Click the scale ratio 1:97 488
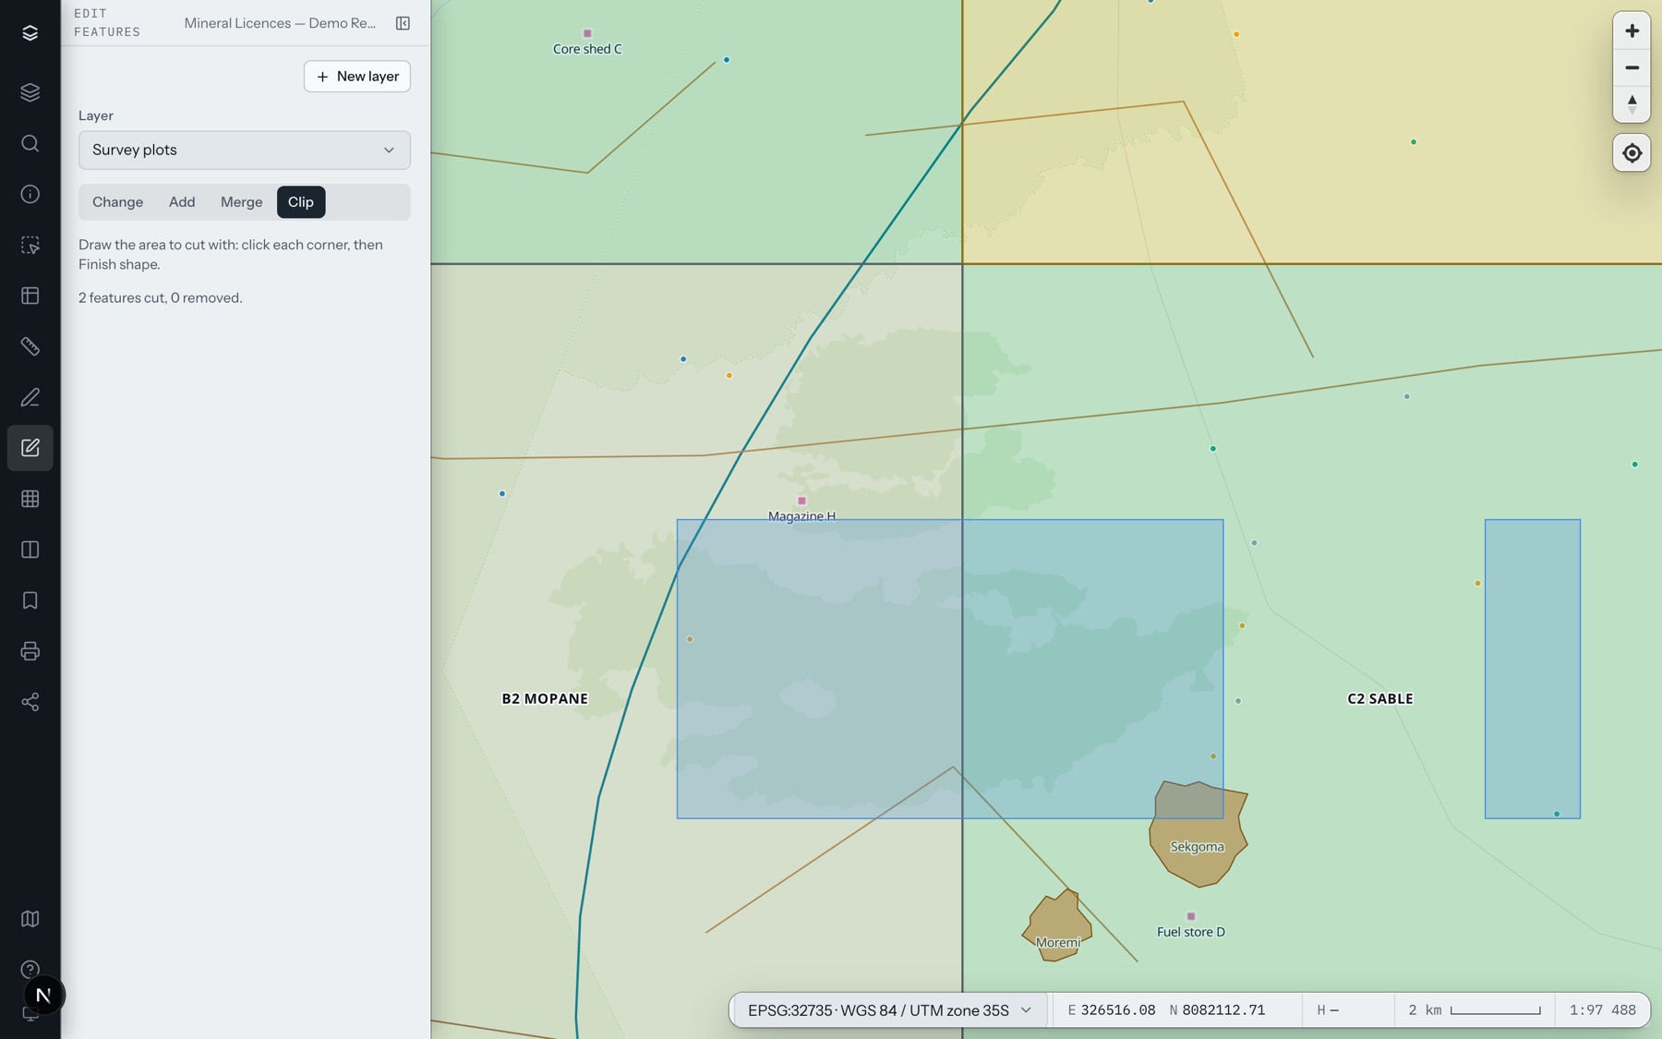Viewport: 1662px width, 1039px height. point(1603,1010)
